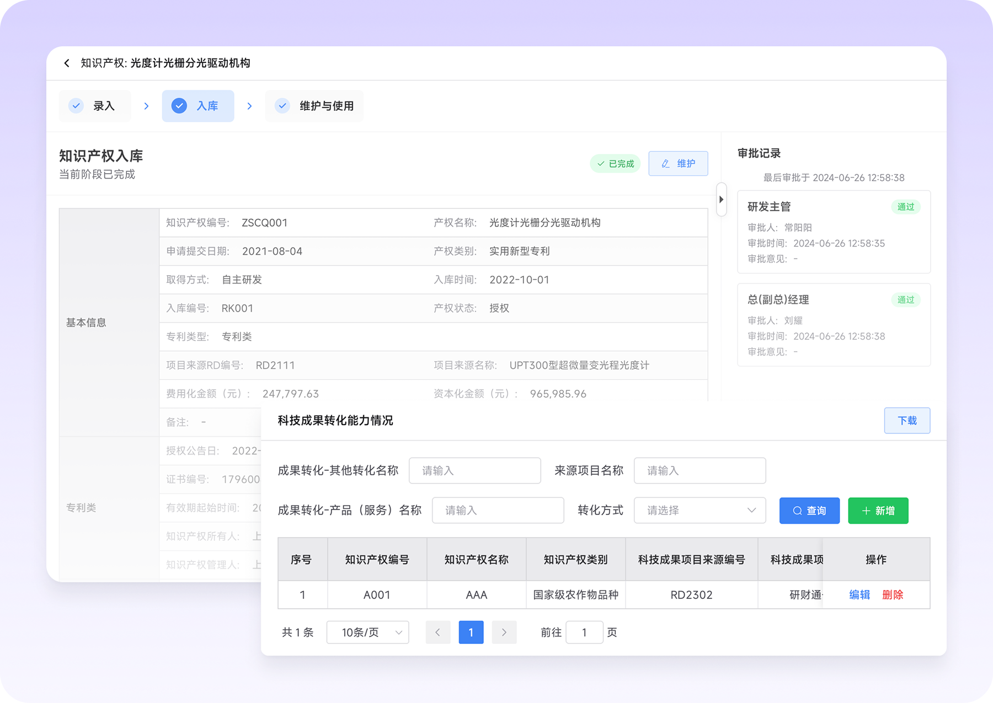
Task: Go to next page with right arrow
Action: click(x=504, y=632)
